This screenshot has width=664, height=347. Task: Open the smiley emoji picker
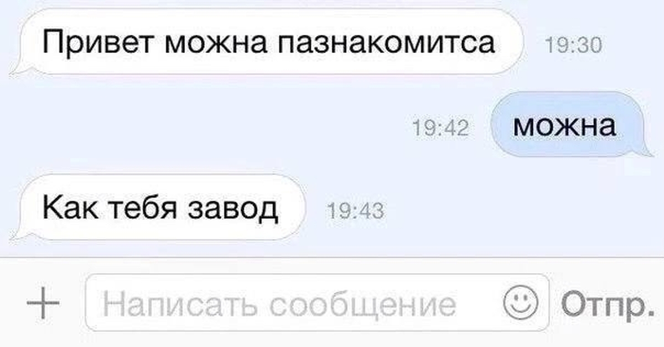[521, 302]
